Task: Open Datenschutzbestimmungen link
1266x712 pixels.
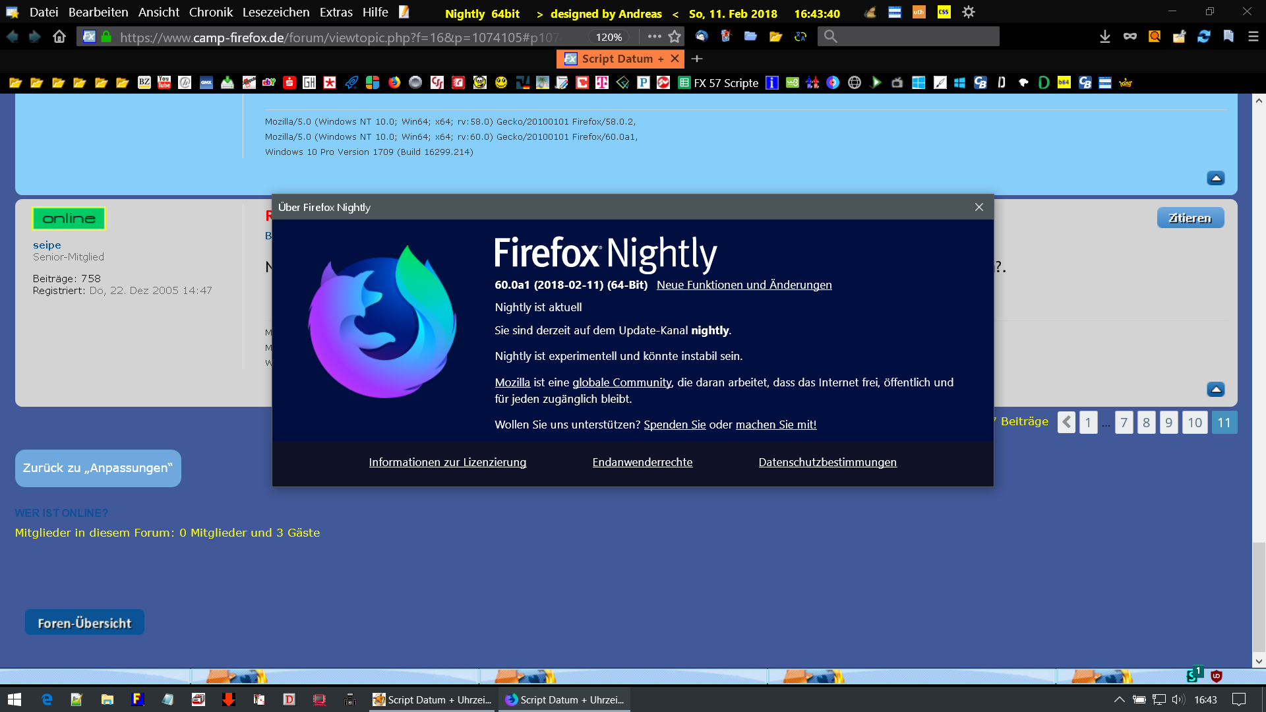Action: pyautogui.click(x=827, y=462)
